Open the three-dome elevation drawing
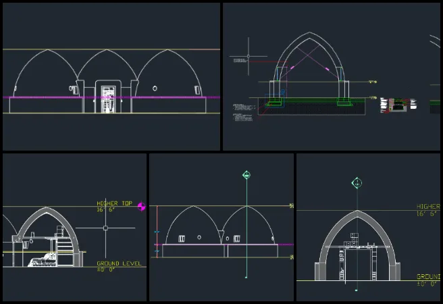 [x=111, y=76]
